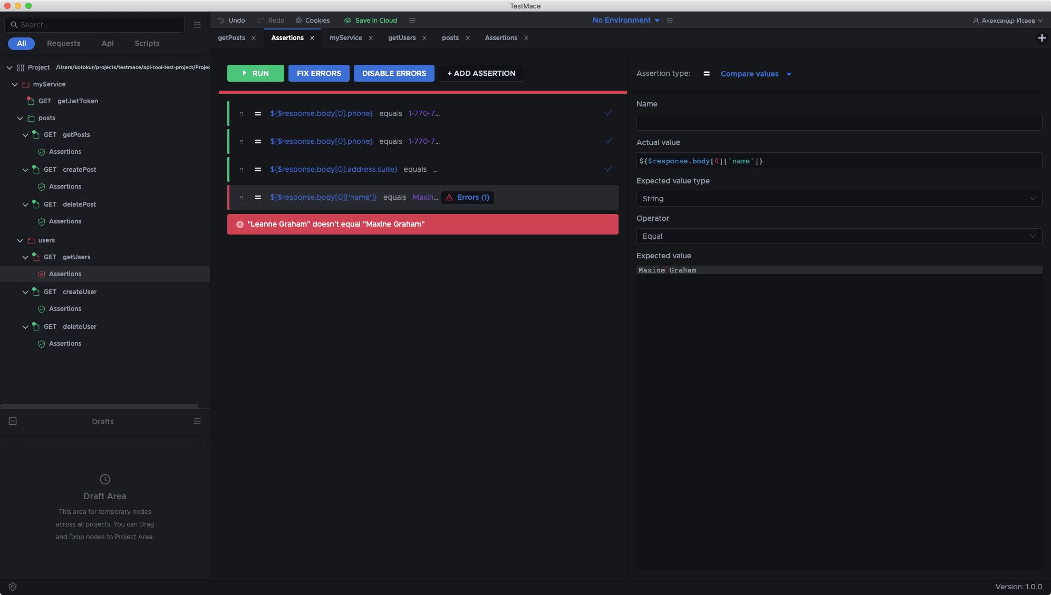The image size is (1051, 595).
Task: Toggle checkmark on first phone assertion
Action: tap(608, 113)
